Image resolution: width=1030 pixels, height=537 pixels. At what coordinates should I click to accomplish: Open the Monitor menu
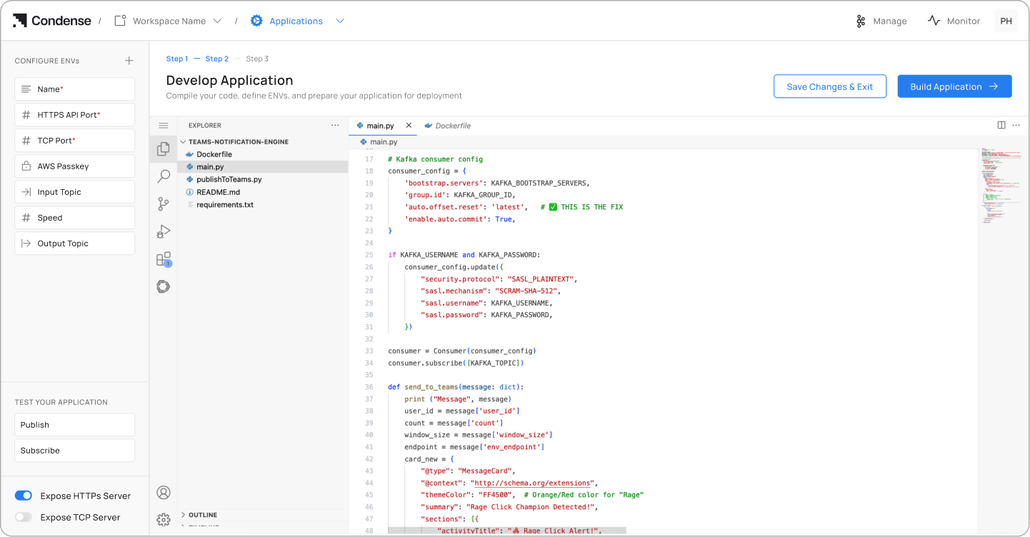(954, 21)
